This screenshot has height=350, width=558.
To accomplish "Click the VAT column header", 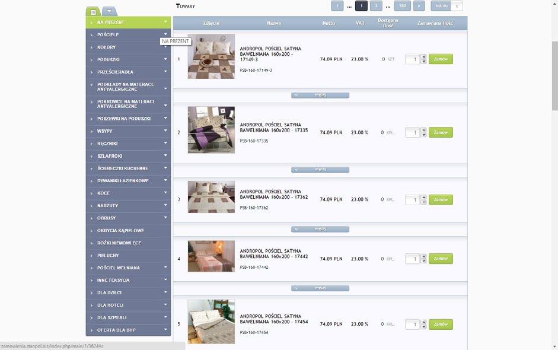I will point(360,23).
